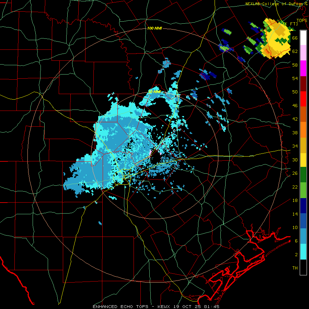Click the bright red legend swatch

pos(303,99)
